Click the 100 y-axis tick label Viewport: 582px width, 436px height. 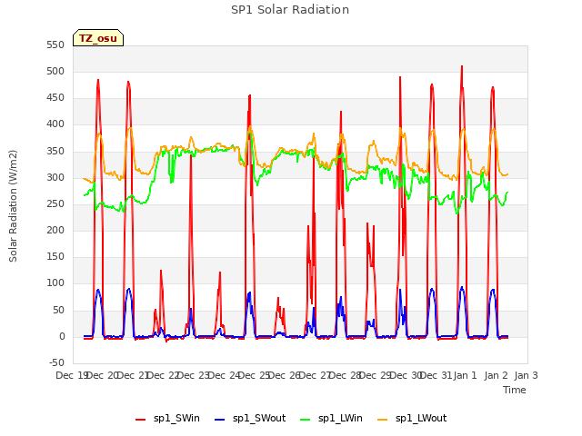[55, 283]
